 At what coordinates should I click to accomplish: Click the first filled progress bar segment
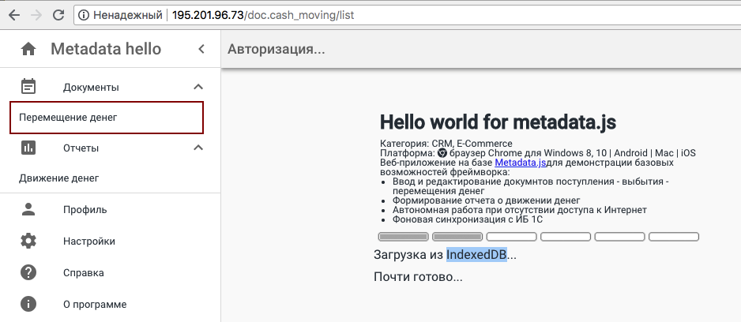[x=403, y=237]
